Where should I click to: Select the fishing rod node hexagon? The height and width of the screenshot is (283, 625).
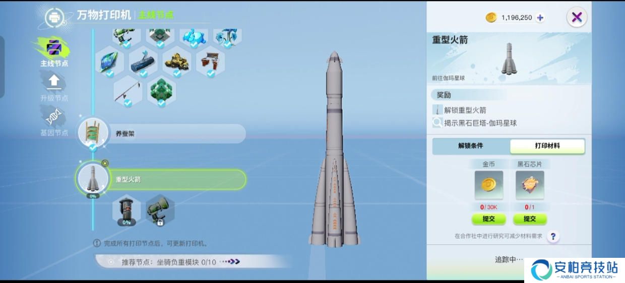point(128,92)
